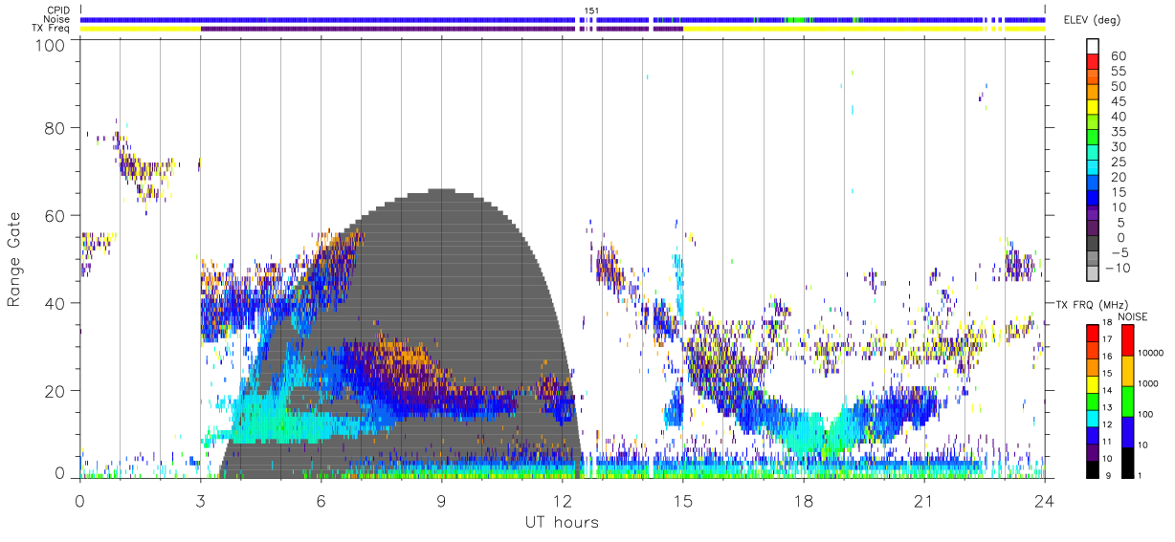
Task: Click the cyan 12–13 MHz TX FRQ swatch
Action: coord(1093,418)
